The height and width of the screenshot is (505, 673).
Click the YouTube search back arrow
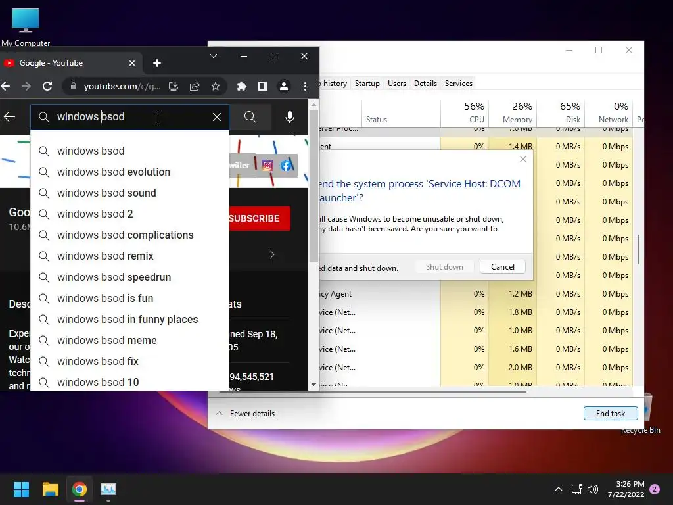(9, 117)
